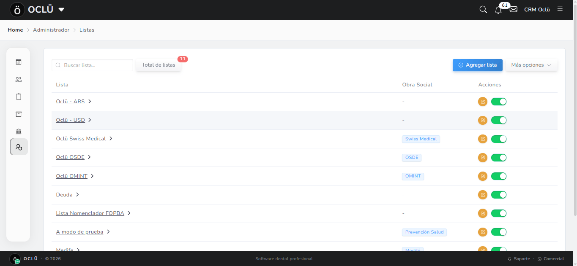Image resolution: width=577 pixels, height=266 pixels.
Task: Disable the Oclü - USD list toggle
Action: [499, 120]
